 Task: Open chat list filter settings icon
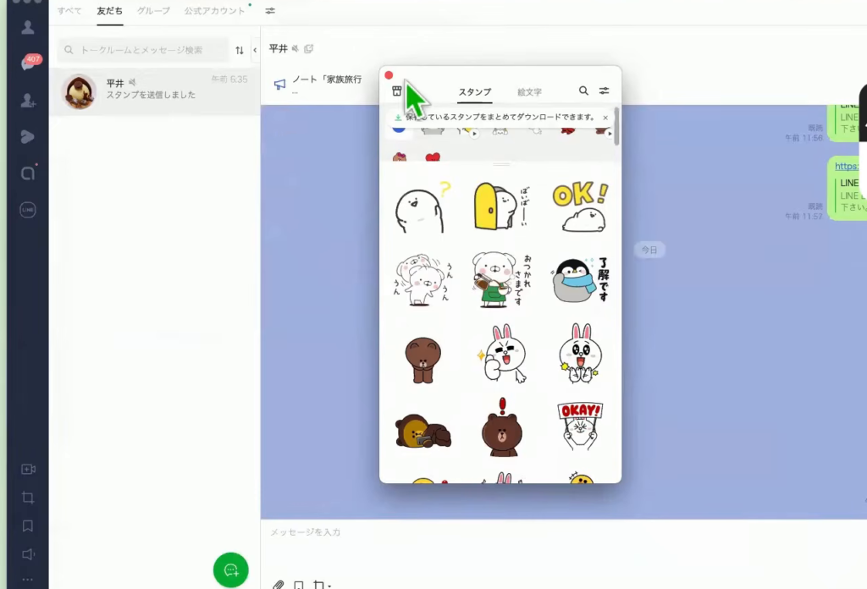270,11
